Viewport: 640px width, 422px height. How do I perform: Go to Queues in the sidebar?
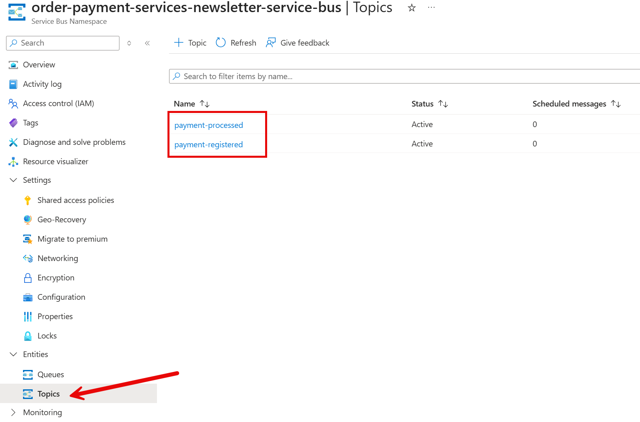(50, 375)
